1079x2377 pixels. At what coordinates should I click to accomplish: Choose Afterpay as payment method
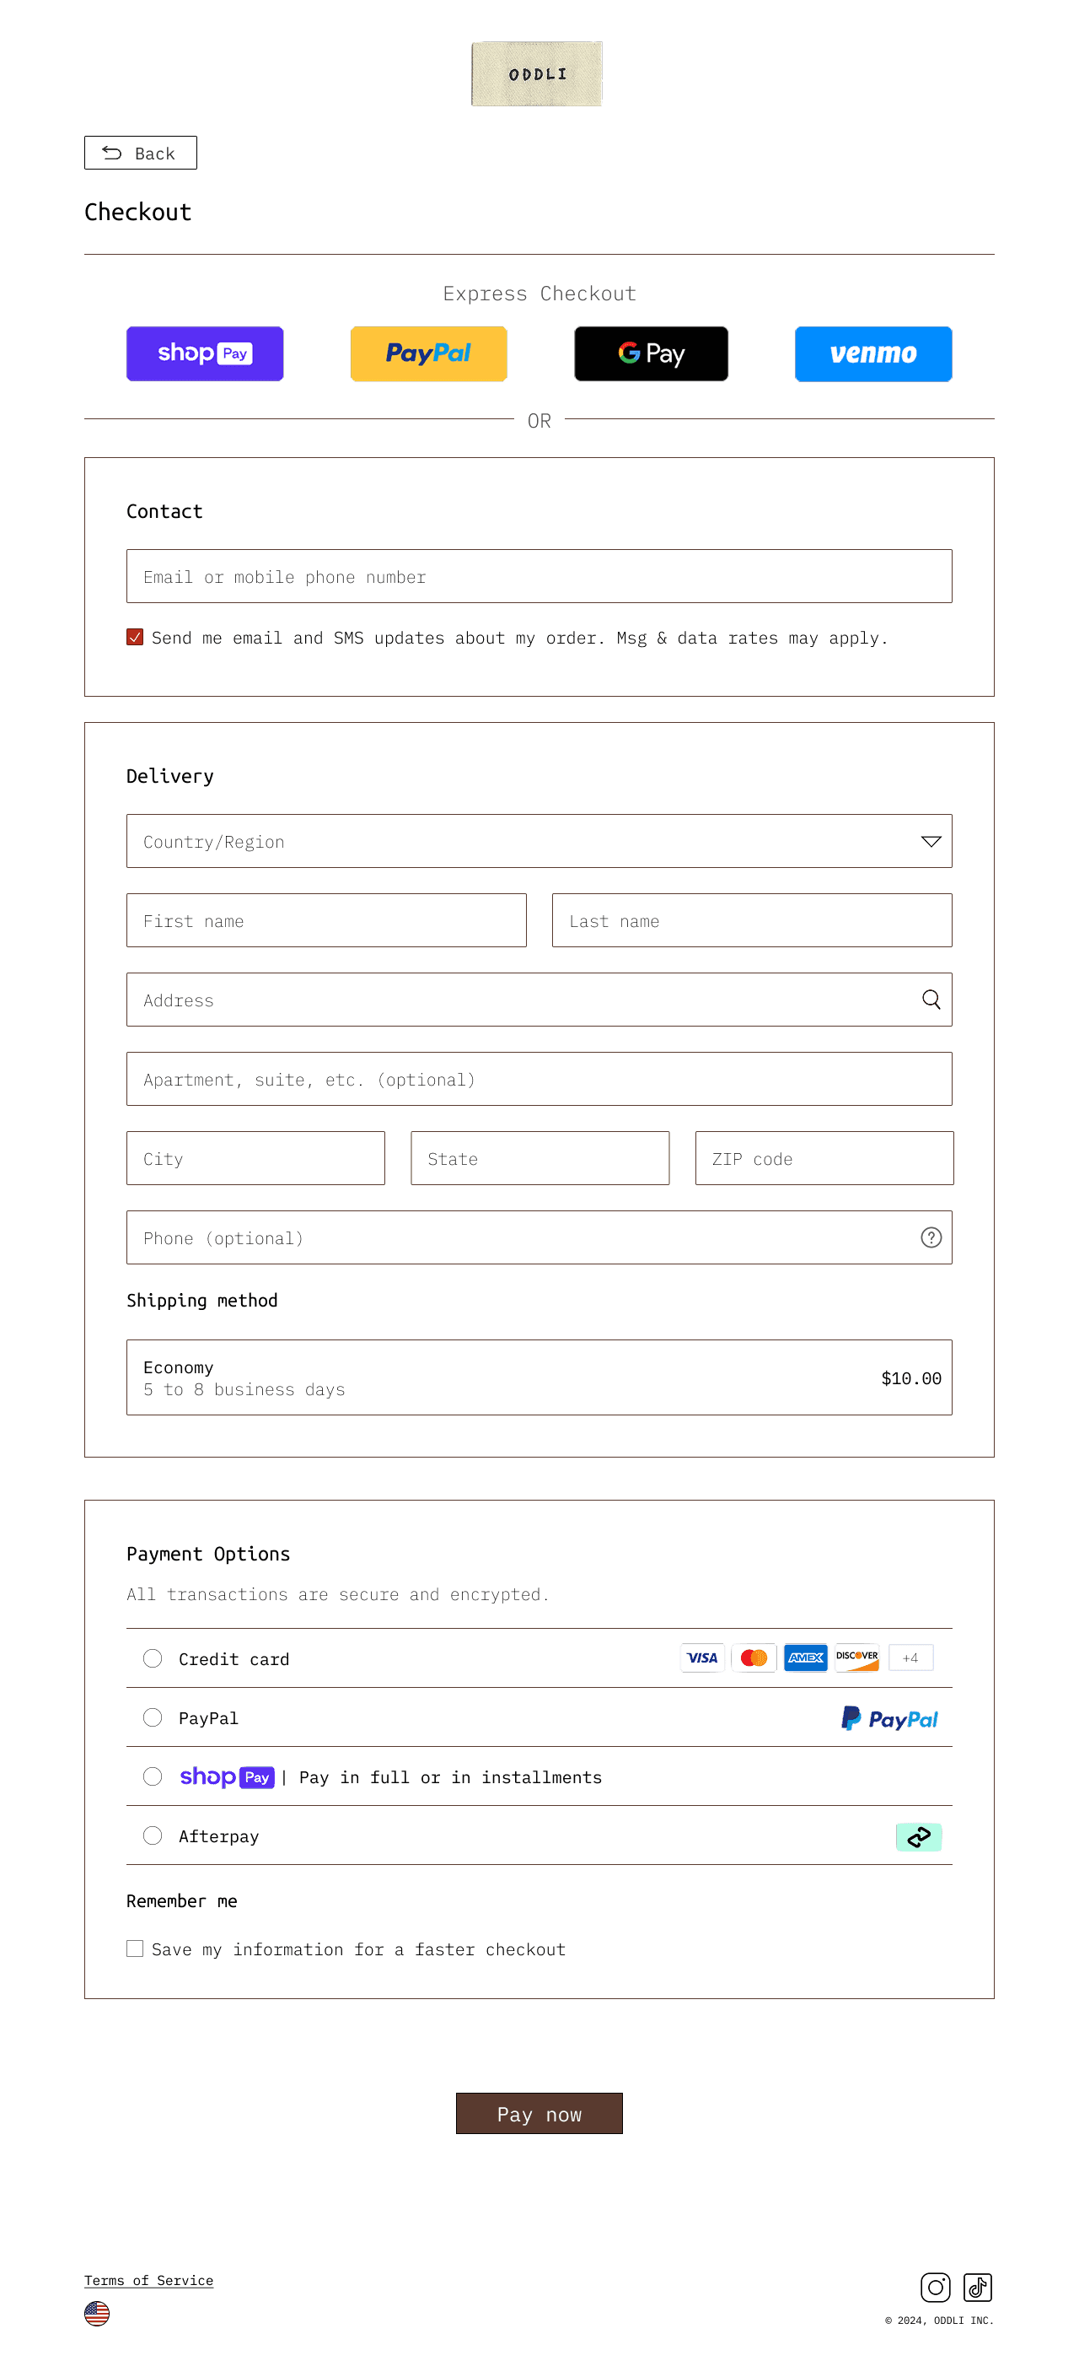153,1835
